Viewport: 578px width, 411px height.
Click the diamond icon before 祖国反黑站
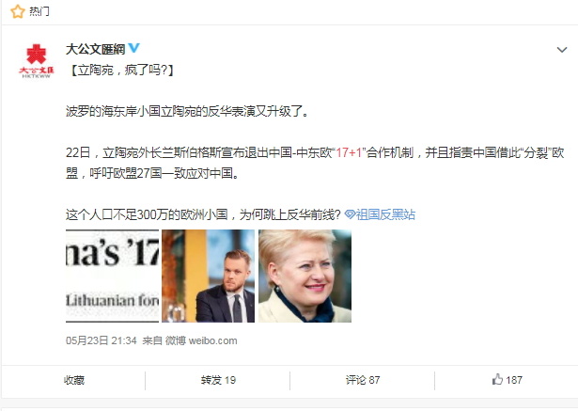[x=350, y=214]
